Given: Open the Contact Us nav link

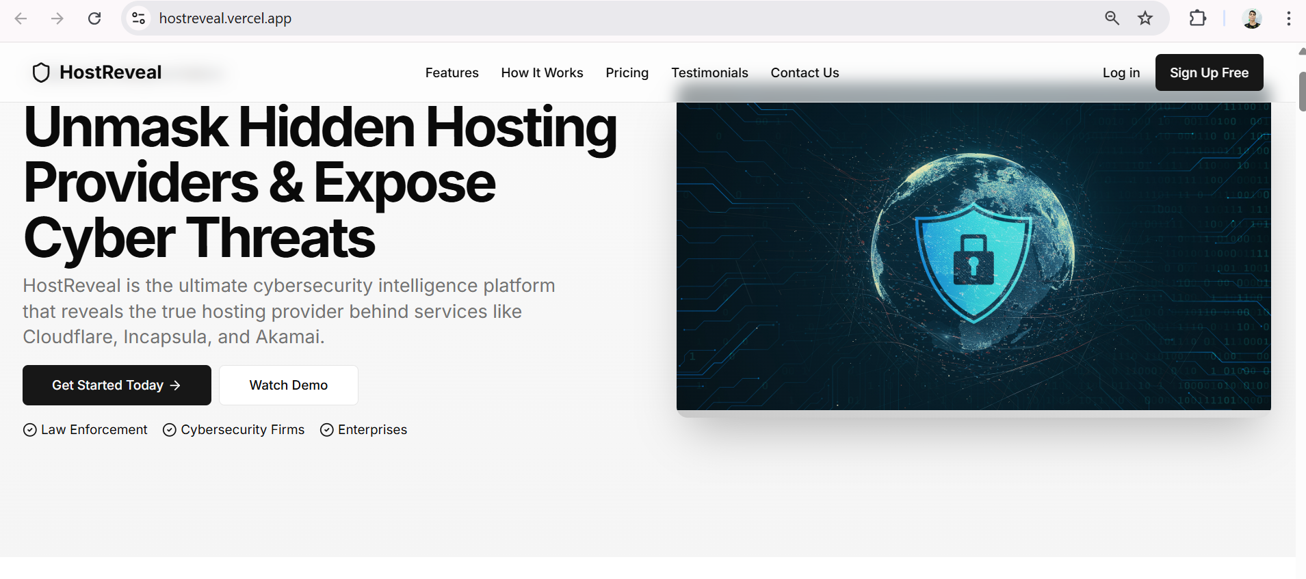Looking at the screenshot, I should tap(805, 72).
